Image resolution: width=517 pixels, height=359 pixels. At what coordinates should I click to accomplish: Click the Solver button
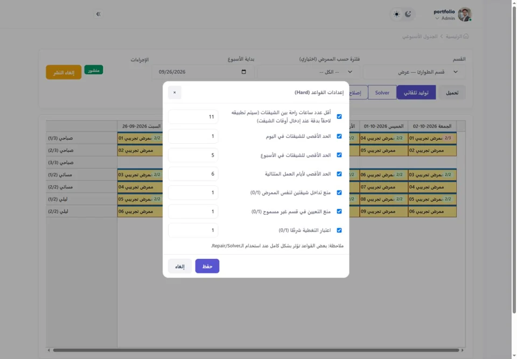click(x=382, y=93)
